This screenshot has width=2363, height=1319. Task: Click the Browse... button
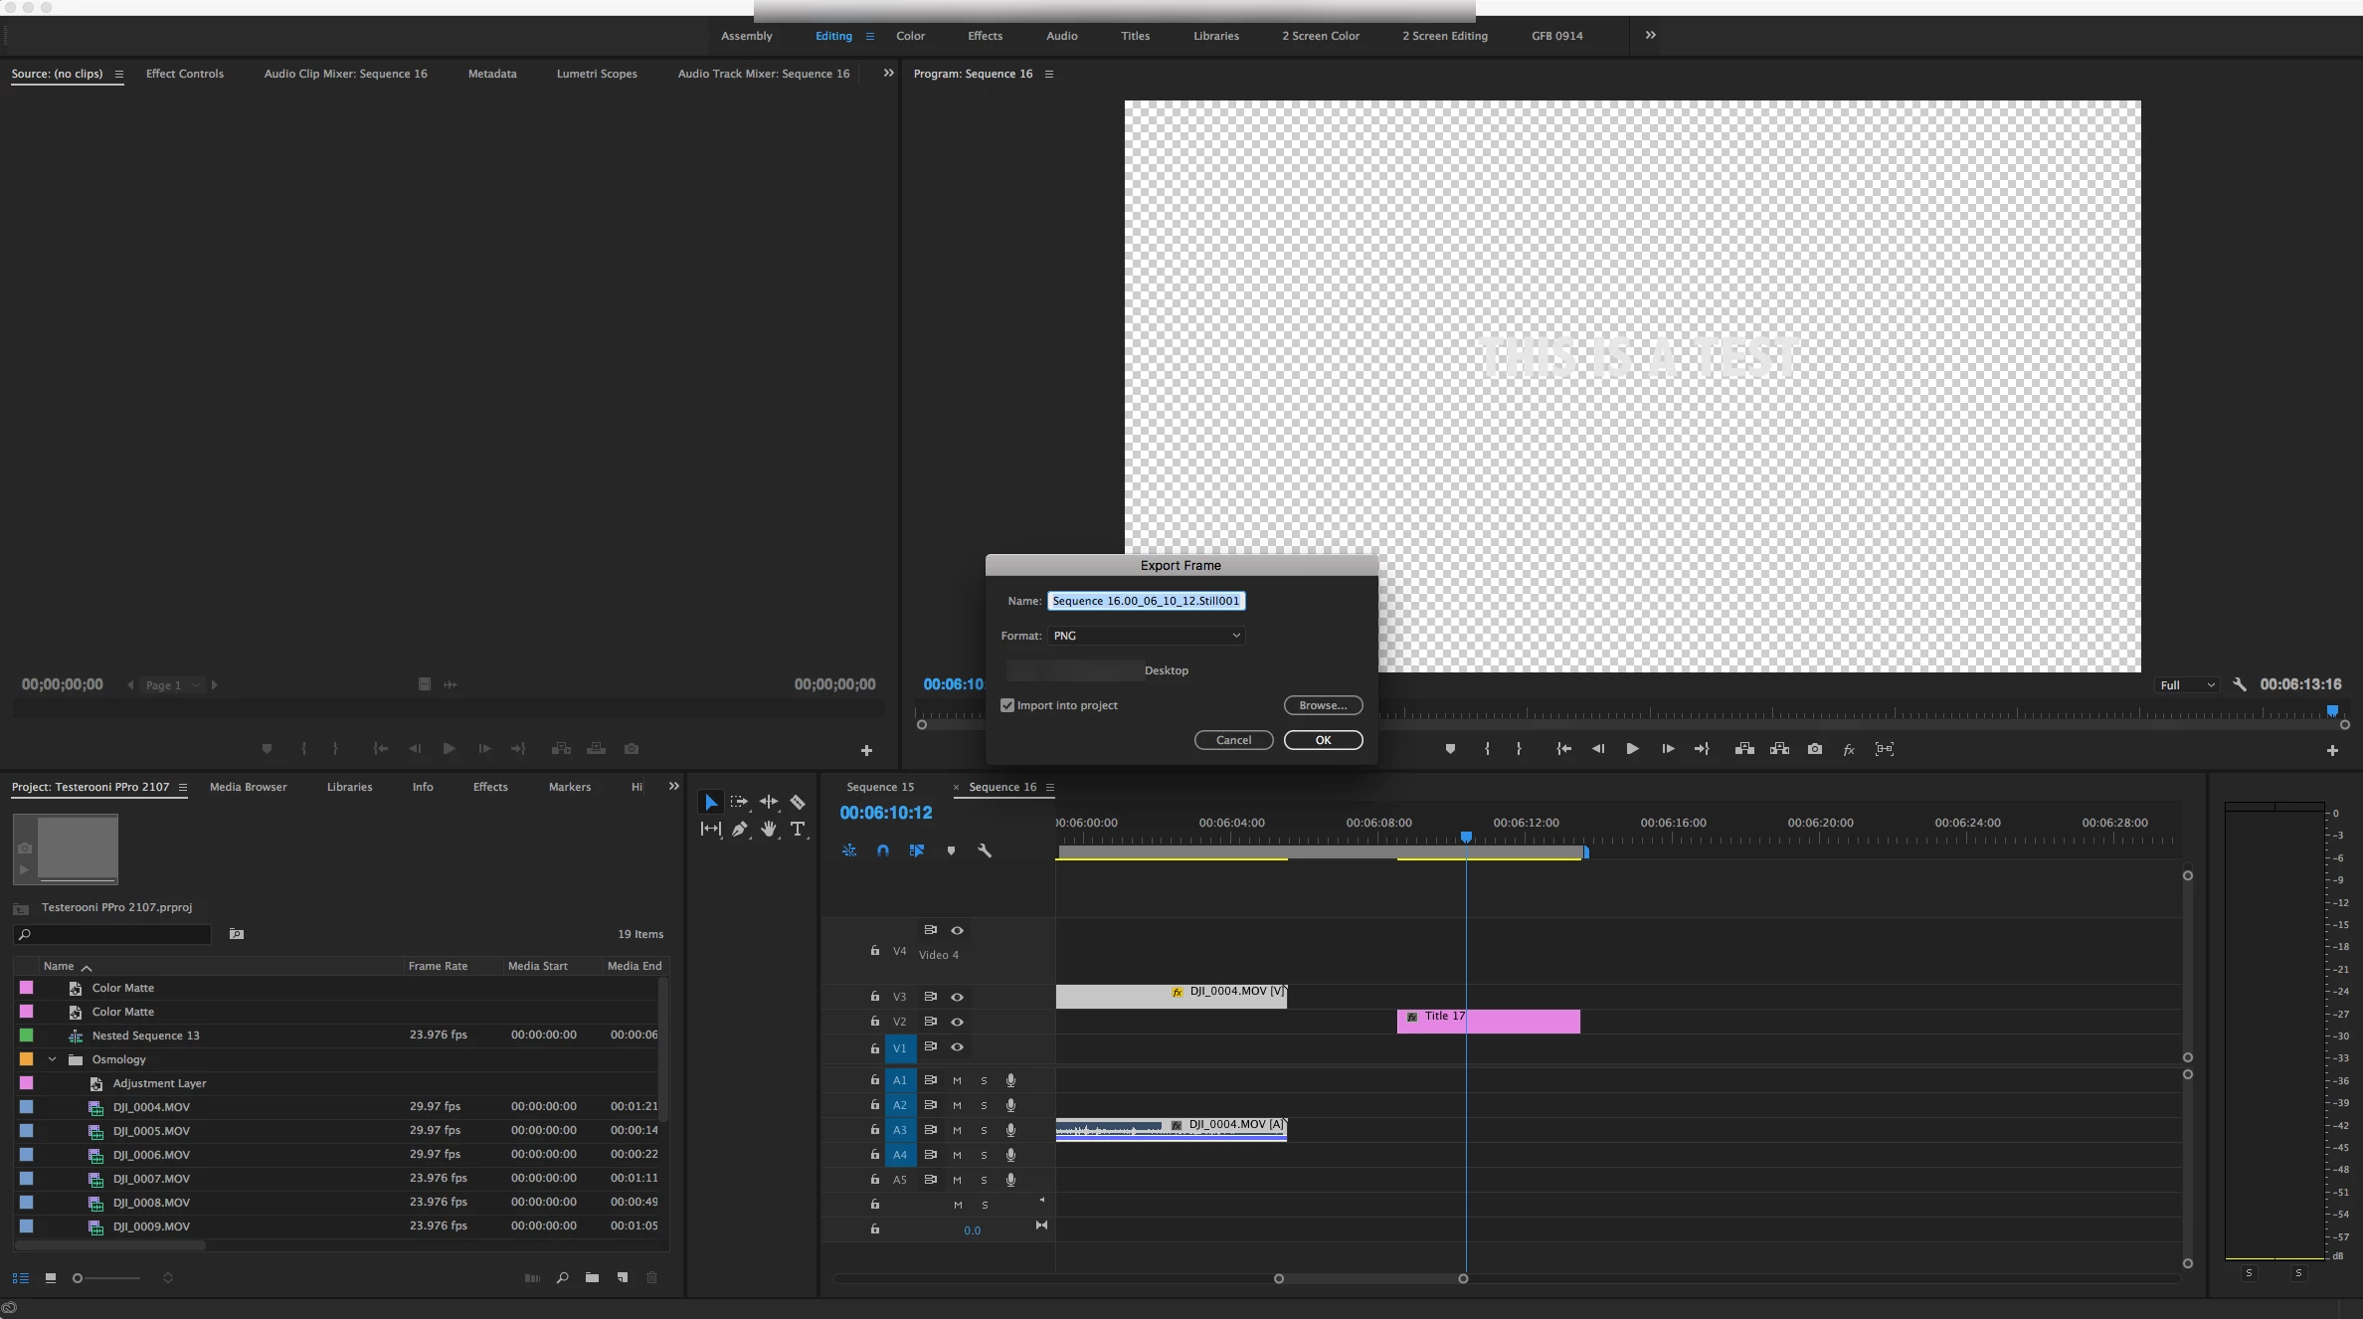tap(1323, 705)
